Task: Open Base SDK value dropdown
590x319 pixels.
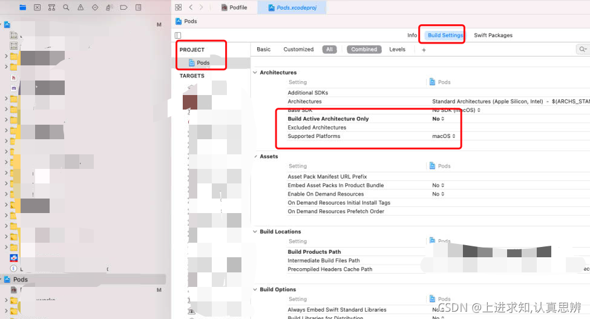Action: 456,110
